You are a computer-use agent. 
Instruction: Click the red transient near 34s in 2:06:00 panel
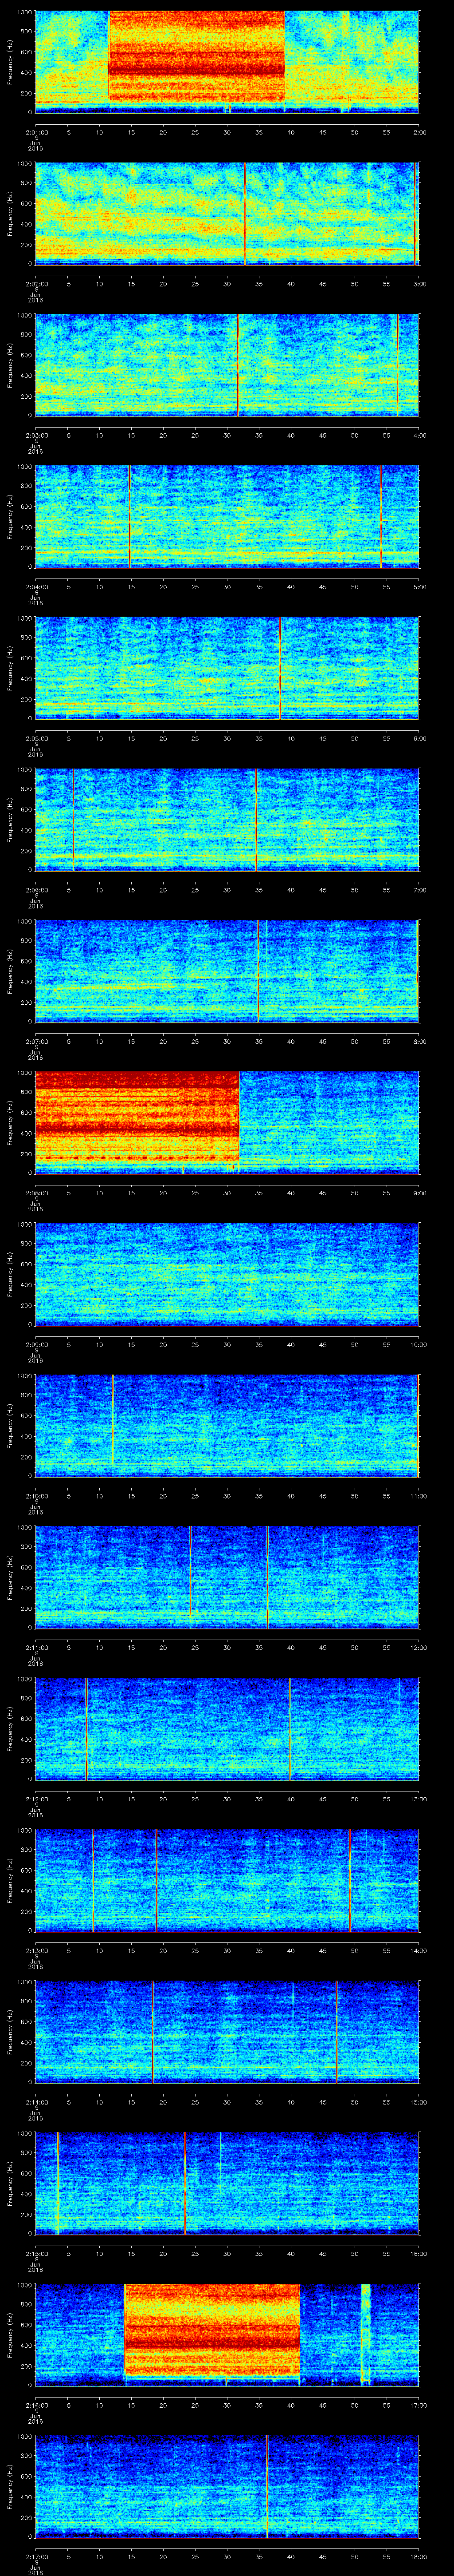(x=256, y=819)
